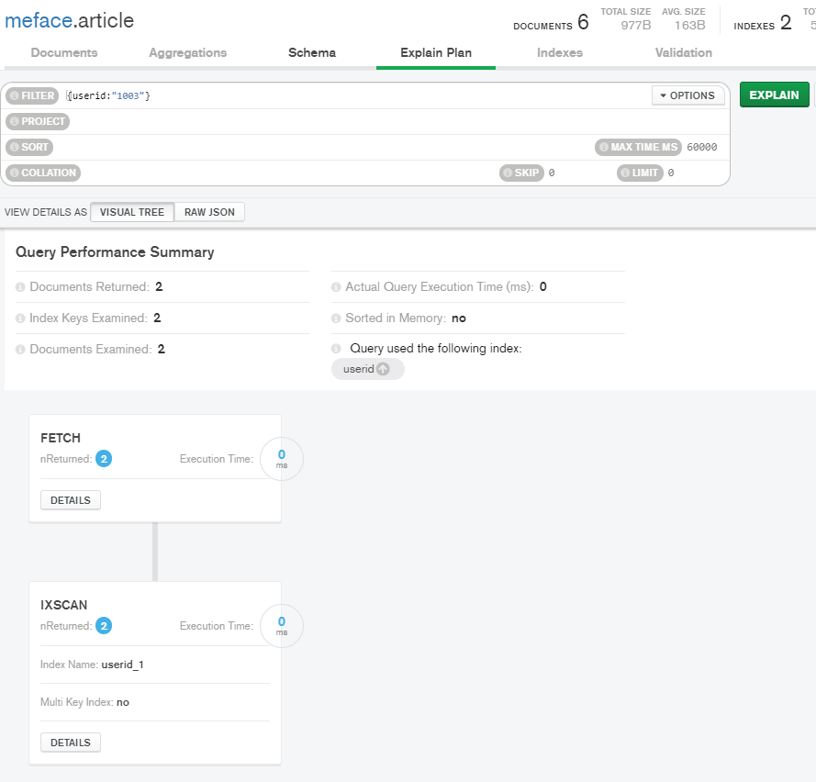Click the userid index ascending arrow icon
The image size is (816, 782).
[383, 369]
